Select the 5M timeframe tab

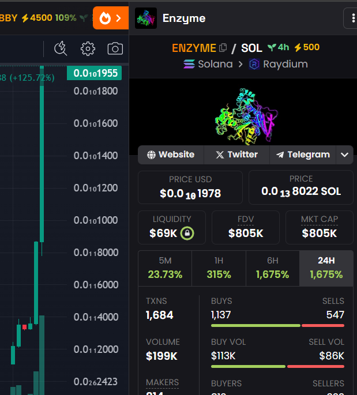165,268
